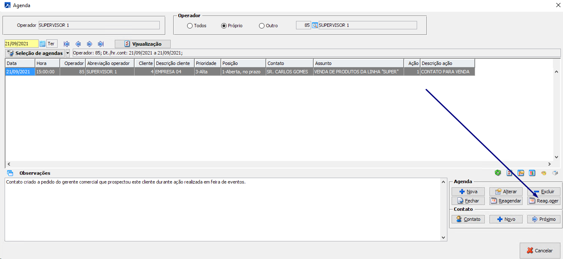Go to the previous day arrow

tap(78, 44)
